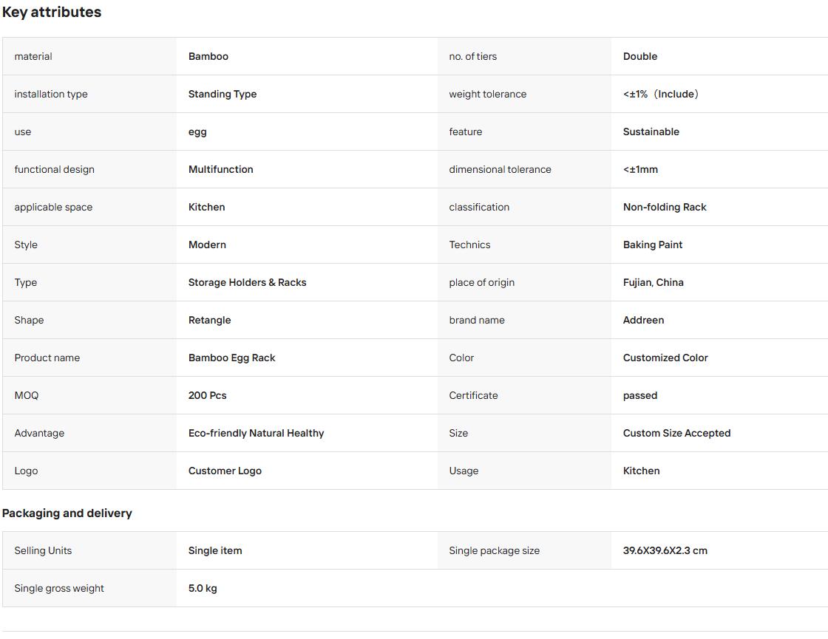The width and height of the screenshot is (828, 639).
Task: Click the 200 Pcs MOQ value
Action: coord(207,396)
